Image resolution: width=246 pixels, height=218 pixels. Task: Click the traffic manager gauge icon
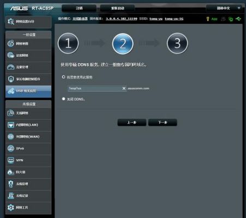pos(10,67)
